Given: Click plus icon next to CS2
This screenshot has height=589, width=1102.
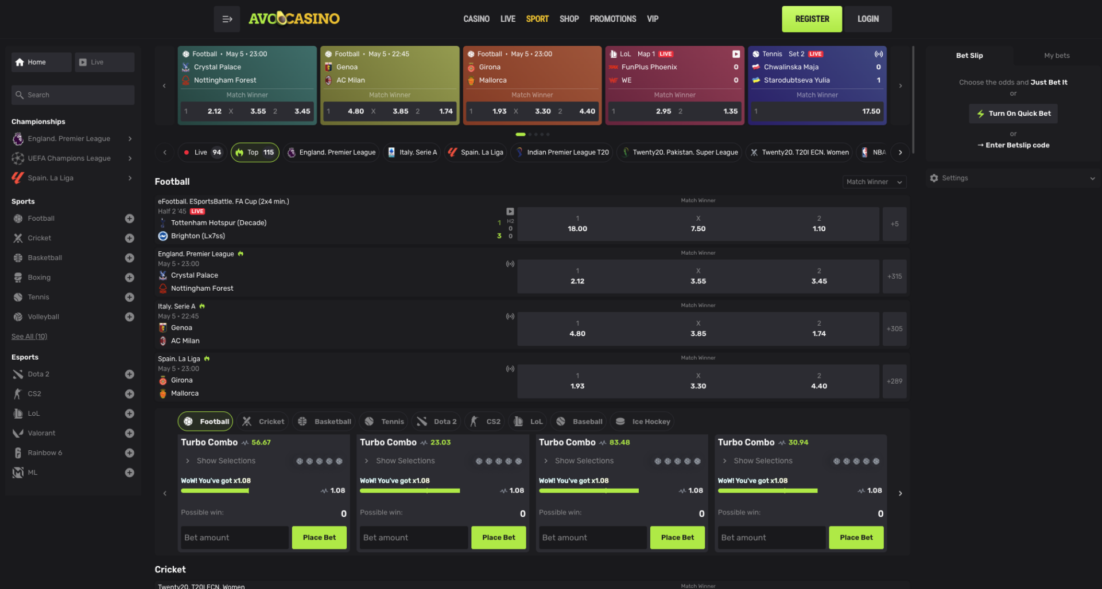Looking at the screenshot, I should click(130, 394).
